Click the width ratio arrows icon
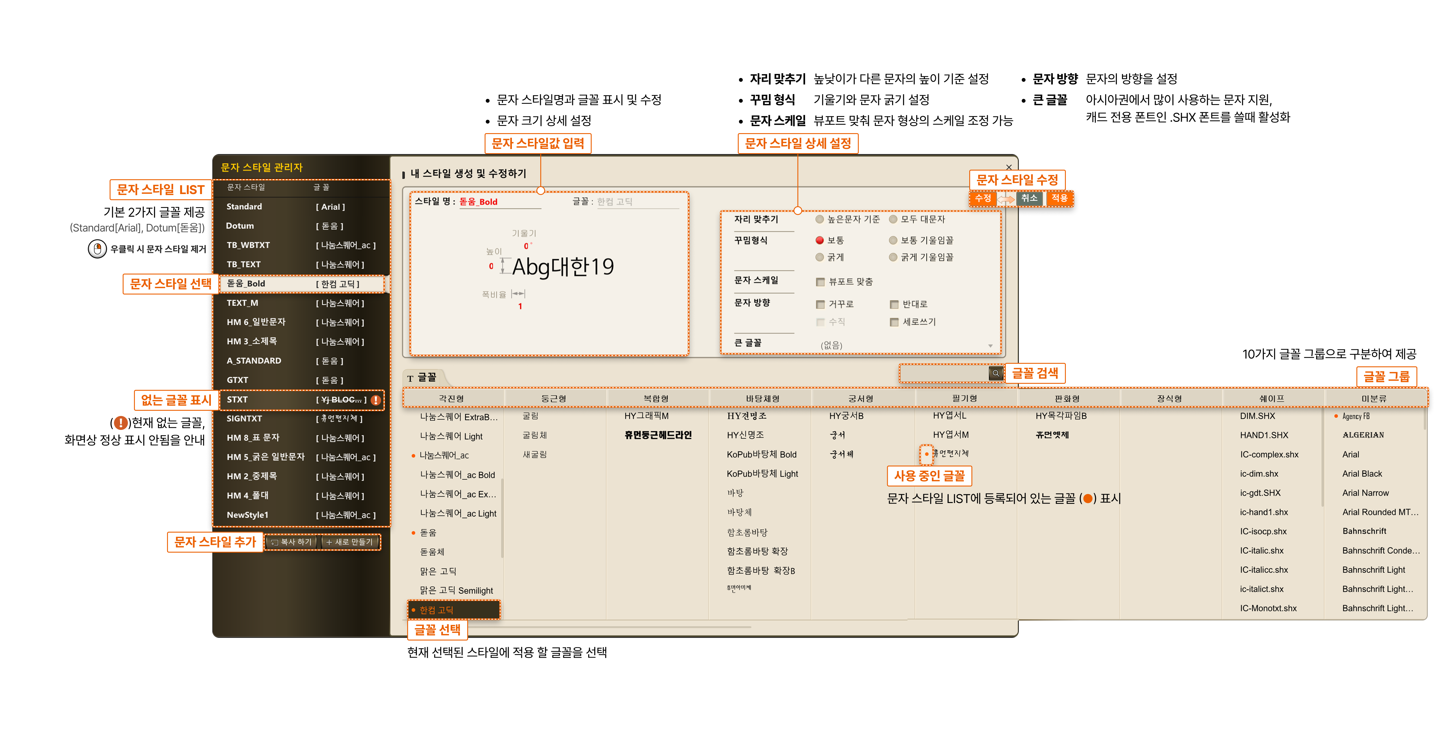 pos(518,294)
